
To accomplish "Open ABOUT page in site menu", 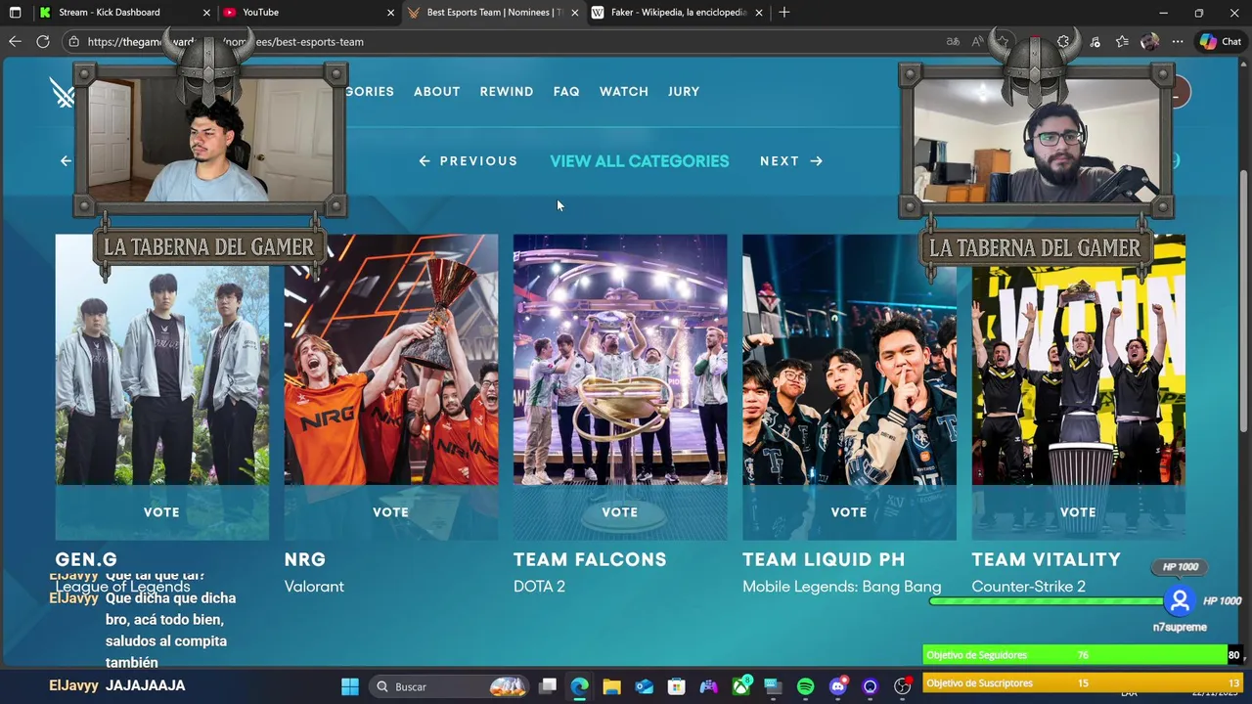I will pyautogui.click(x=436, y=91).
